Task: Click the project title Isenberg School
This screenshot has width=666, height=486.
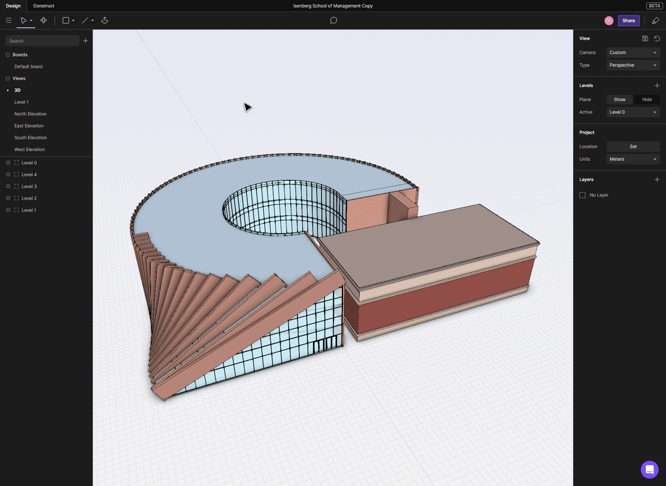Action: [x=333, y=6]
